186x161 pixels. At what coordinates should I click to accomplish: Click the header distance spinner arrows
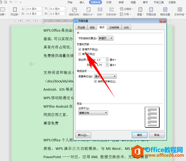tap(107, 60)
